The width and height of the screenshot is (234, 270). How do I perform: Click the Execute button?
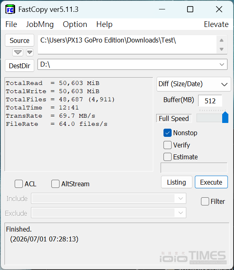[x=211, y=182]
